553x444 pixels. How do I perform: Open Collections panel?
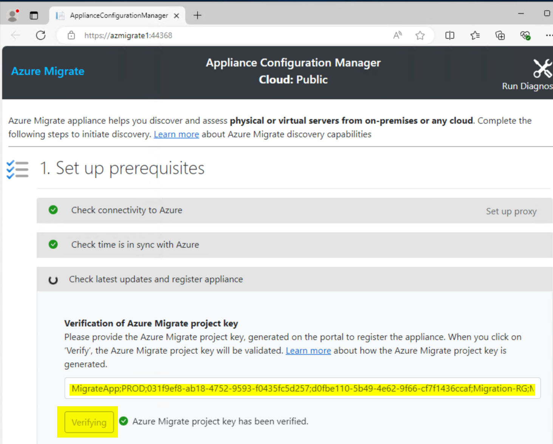(x=500, y=35)
